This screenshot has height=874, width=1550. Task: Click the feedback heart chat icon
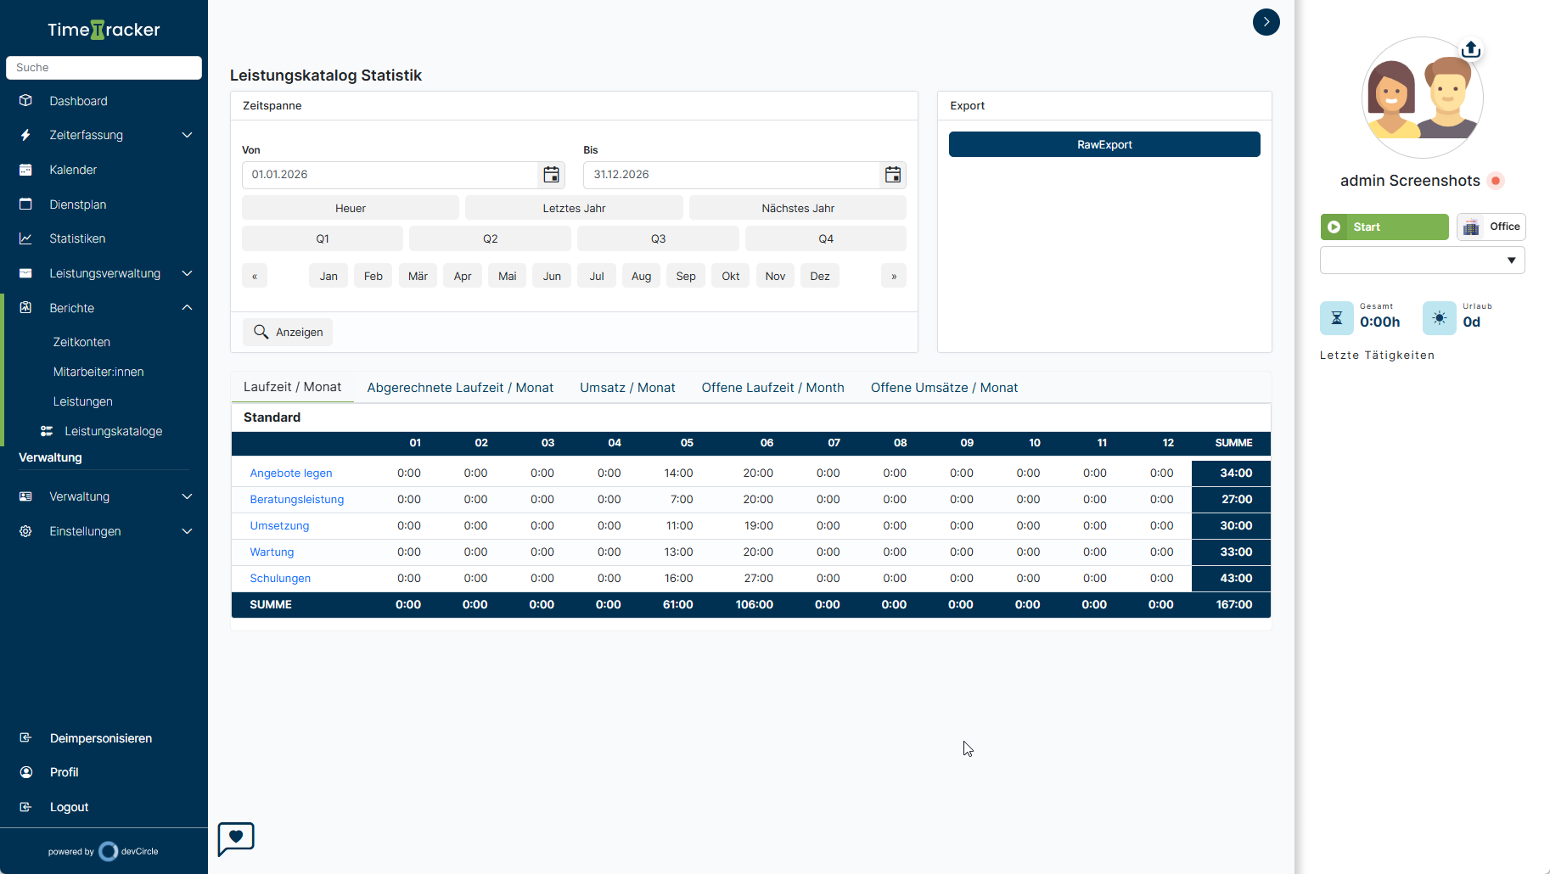(236, 838)
